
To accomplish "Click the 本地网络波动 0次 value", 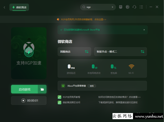I will [95, 66].
